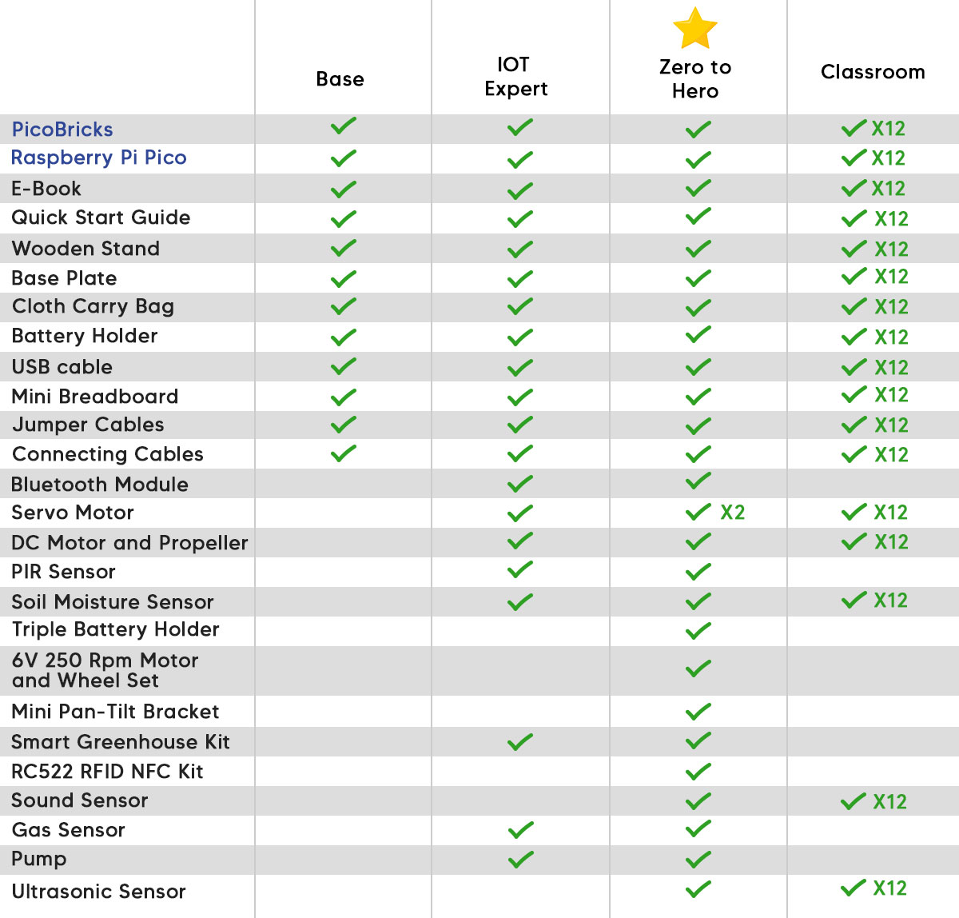Click the Zero to Hero checkmark for Mini Pan-Tilt Bracket
Viewport: 959px width, 918px height.
coord(698,711)
